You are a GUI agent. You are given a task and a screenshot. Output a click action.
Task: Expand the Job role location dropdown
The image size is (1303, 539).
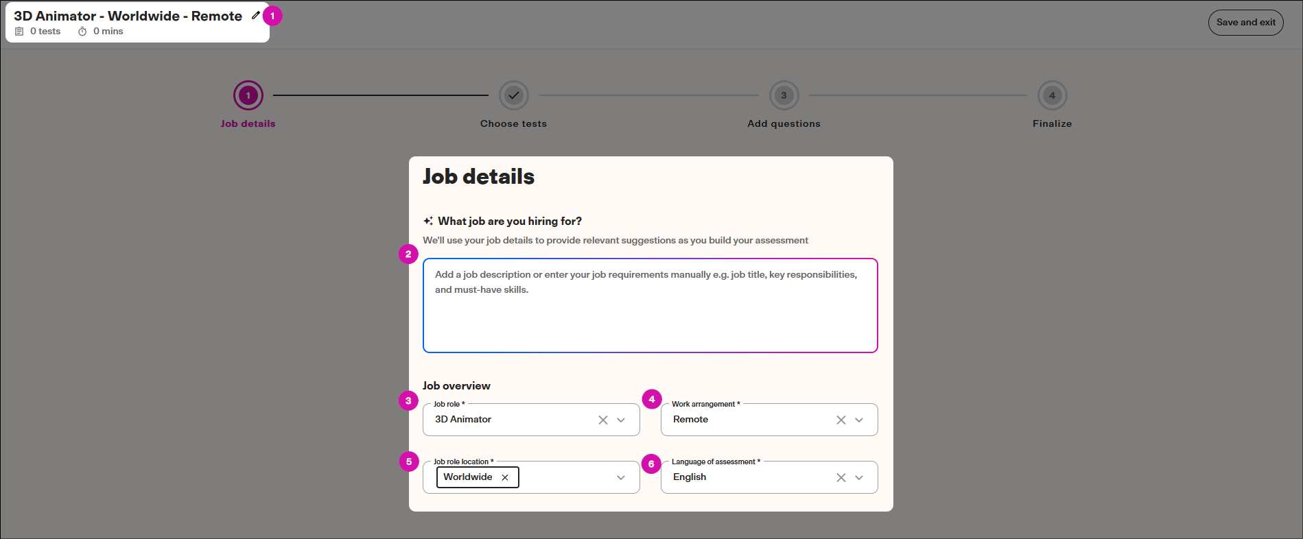tap(621, 477)
